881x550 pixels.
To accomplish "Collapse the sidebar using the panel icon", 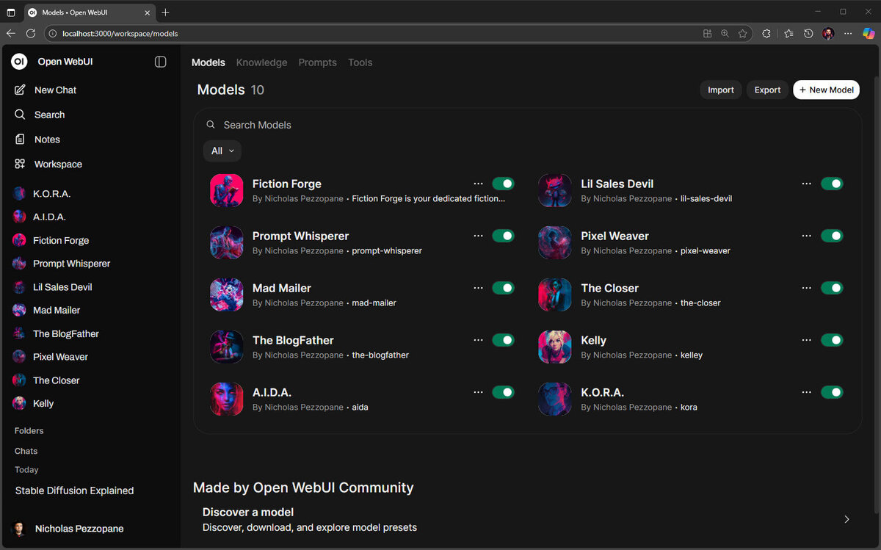I will pyautogui.click(x=161, y=62).
